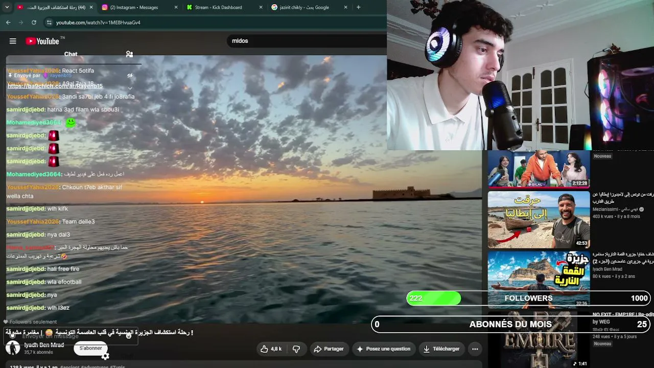Click chat message 'Team delle3'
Image resolution: width=654 pixels, height=368 pixels.
78,221
